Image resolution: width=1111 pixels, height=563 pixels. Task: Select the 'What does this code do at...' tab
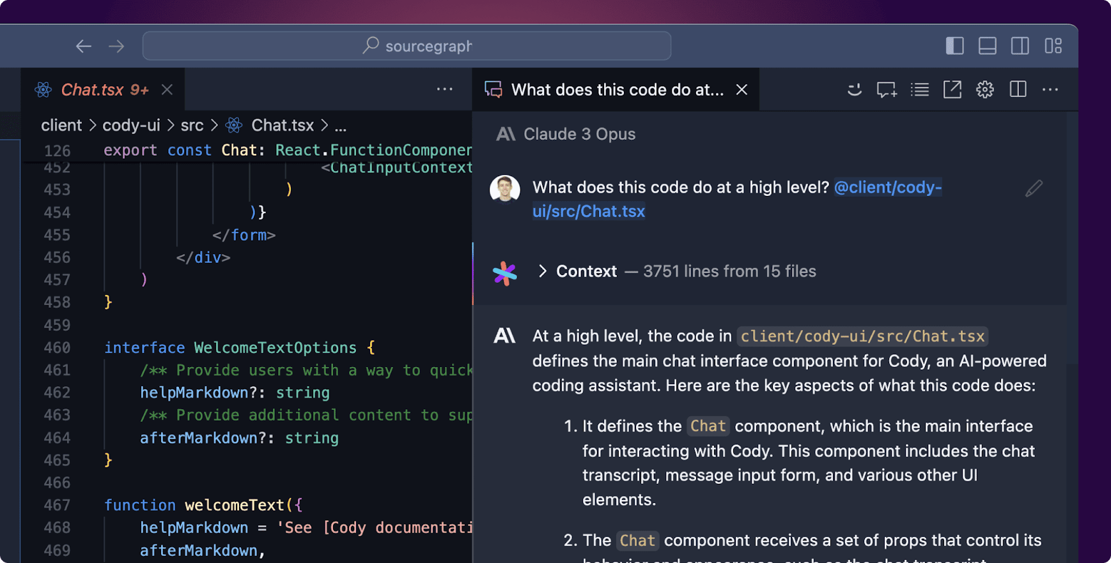coord(616,89)
